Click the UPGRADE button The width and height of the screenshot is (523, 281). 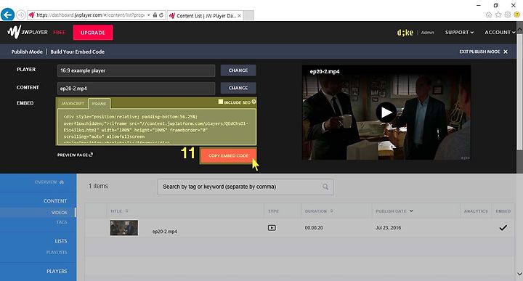point(93,33)
